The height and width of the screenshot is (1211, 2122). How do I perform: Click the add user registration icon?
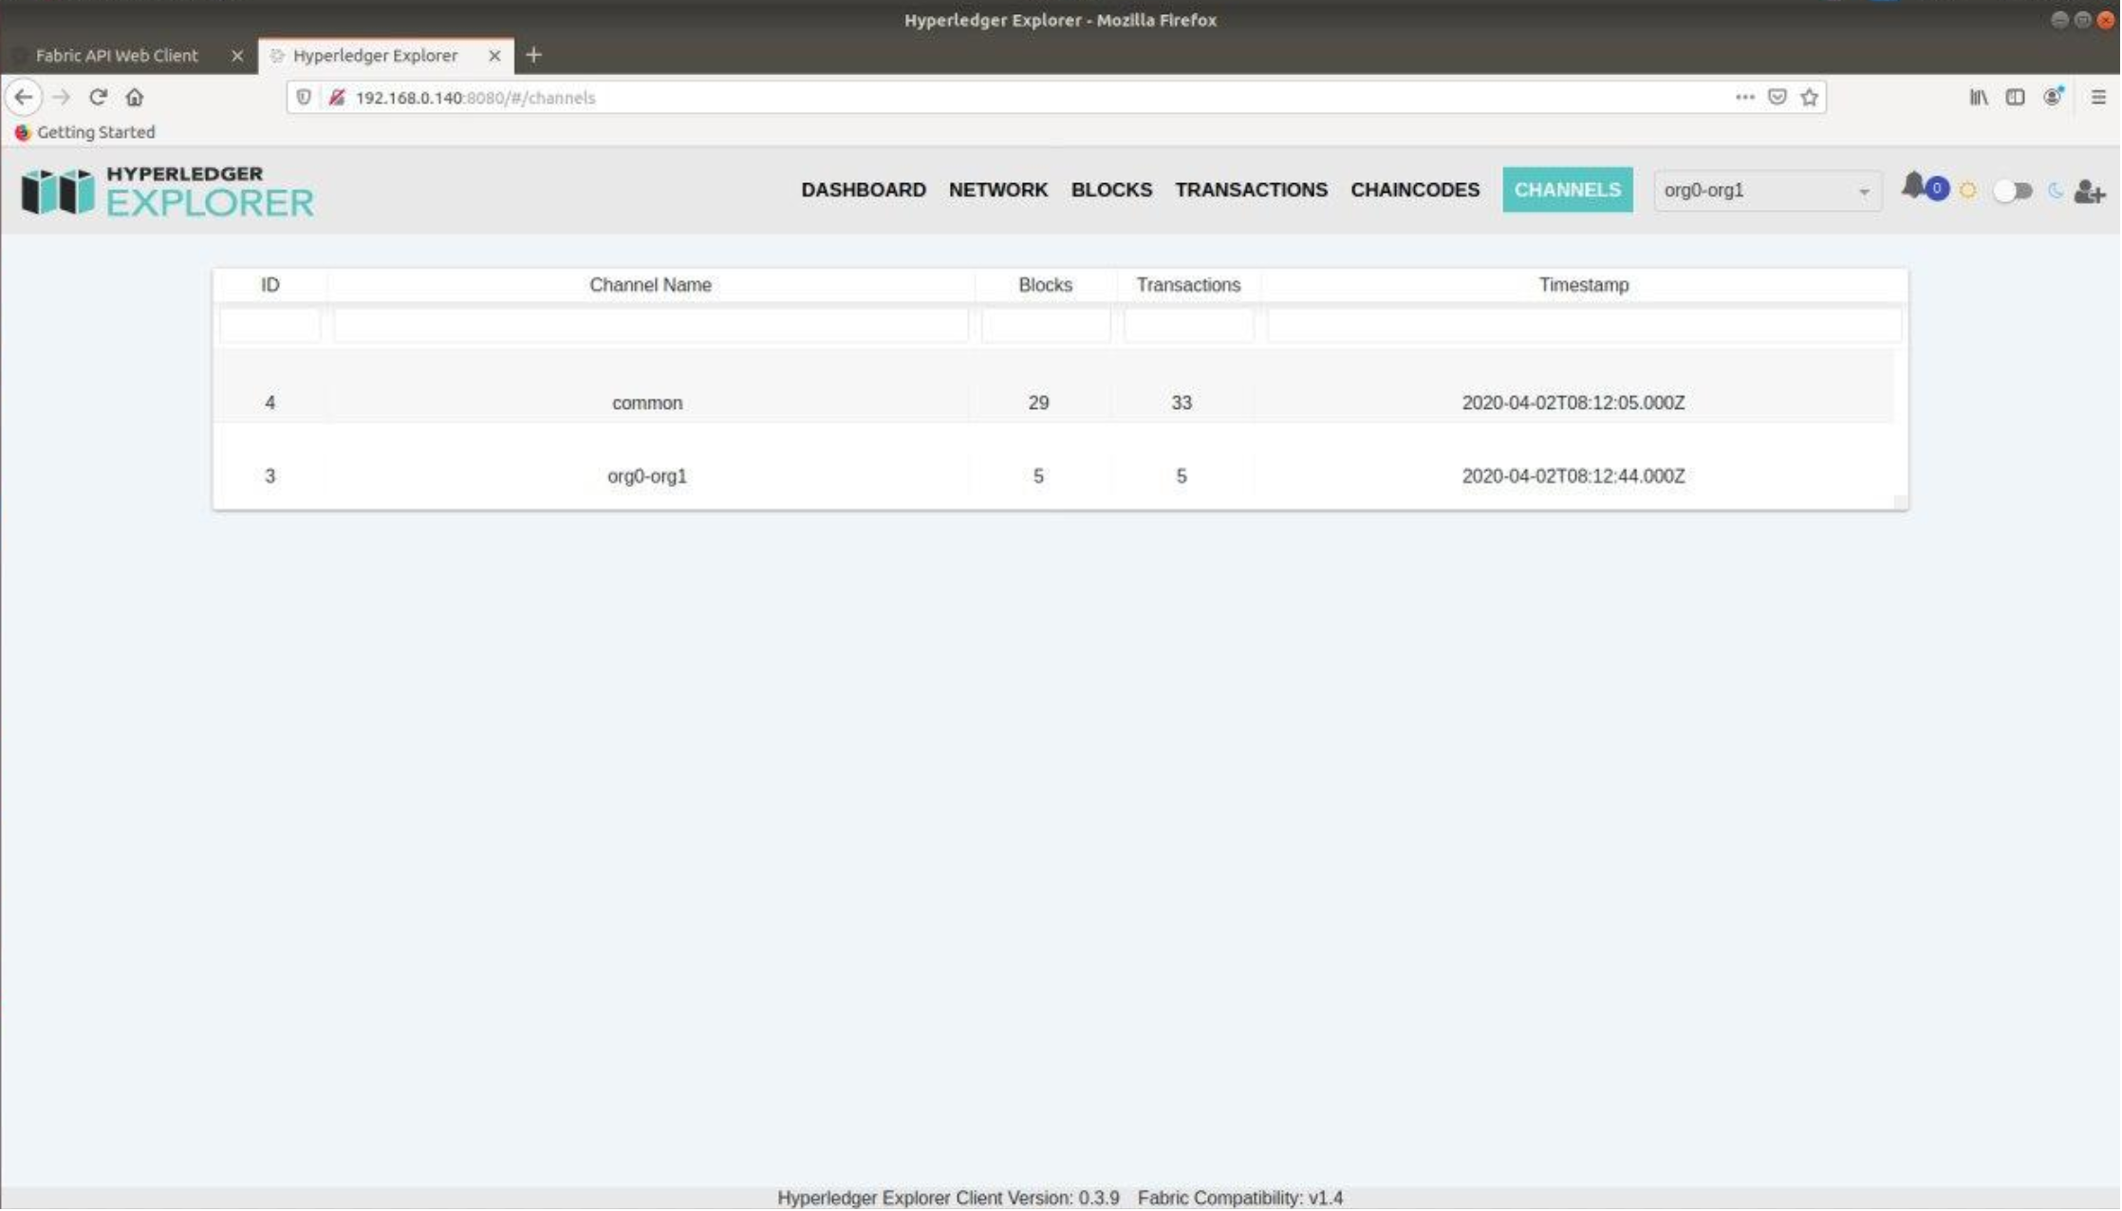[x=2089, y=192]
